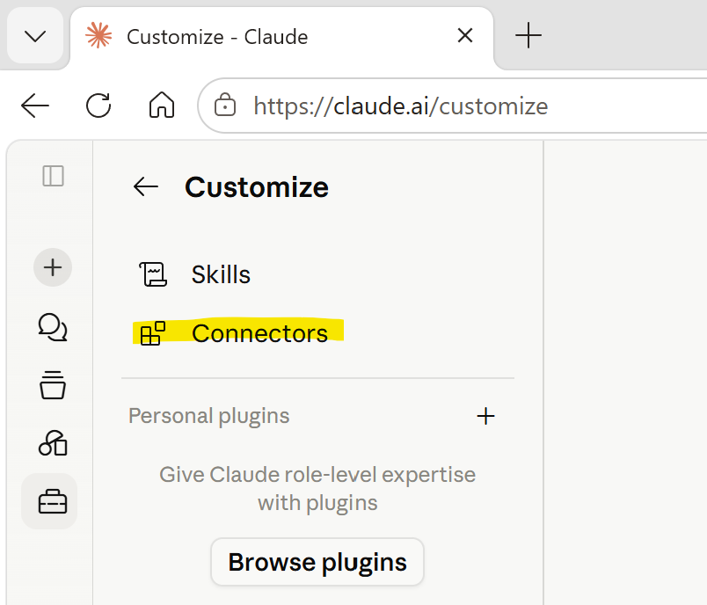Close the Customize - Claude tab

click(465, 35)
